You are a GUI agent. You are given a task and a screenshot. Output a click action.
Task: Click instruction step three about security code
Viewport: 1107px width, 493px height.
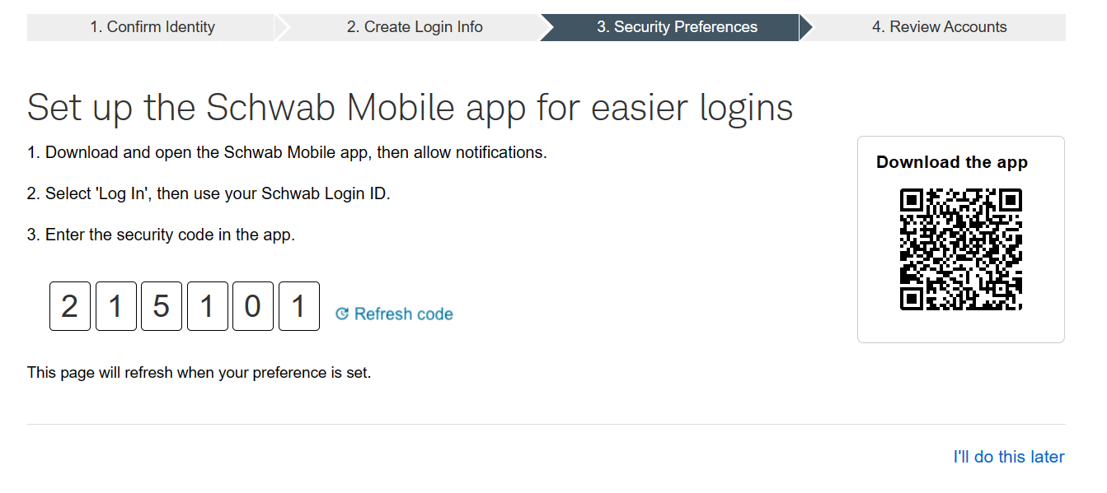click(161, 235)
